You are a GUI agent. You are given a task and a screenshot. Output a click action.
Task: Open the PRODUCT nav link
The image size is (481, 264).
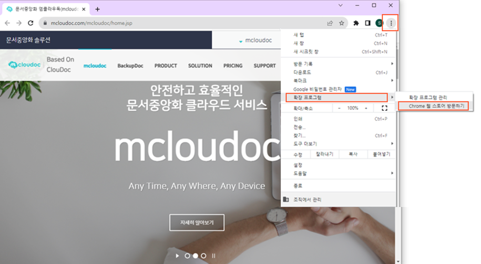[x=166, y=66]
